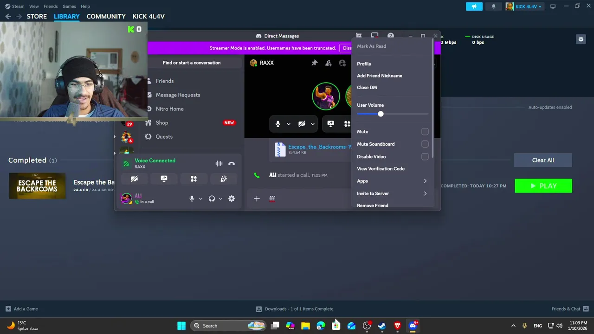594x334 pixels.
Task: Click microphone mute icon in call controls
Action: (x=278, y=124)
